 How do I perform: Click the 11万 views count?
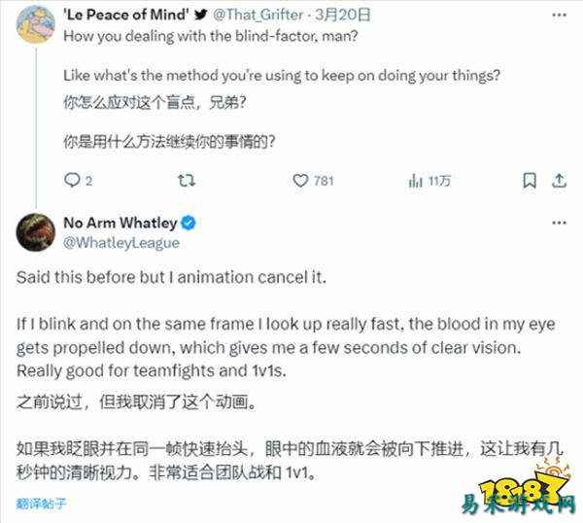(439, 181)
